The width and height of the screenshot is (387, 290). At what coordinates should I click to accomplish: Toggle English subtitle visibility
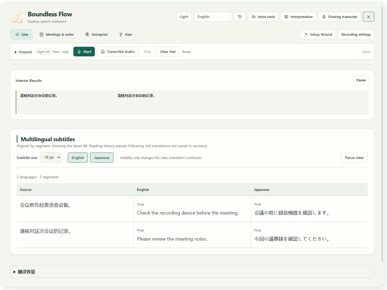coord(78,158)
